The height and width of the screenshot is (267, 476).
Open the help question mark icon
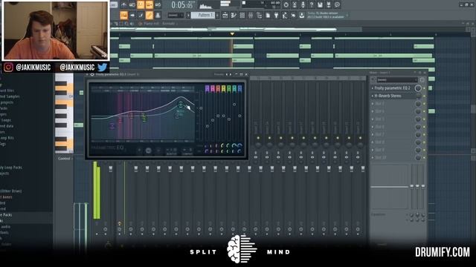pos(311,5)
